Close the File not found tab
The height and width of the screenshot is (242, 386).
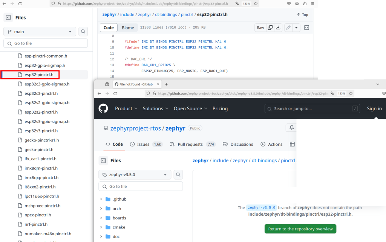click(158, 84)
